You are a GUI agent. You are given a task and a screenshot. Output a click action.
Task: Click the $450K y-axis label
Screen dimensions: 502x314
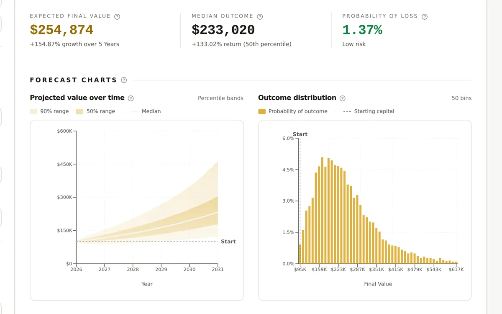point(64,164)
